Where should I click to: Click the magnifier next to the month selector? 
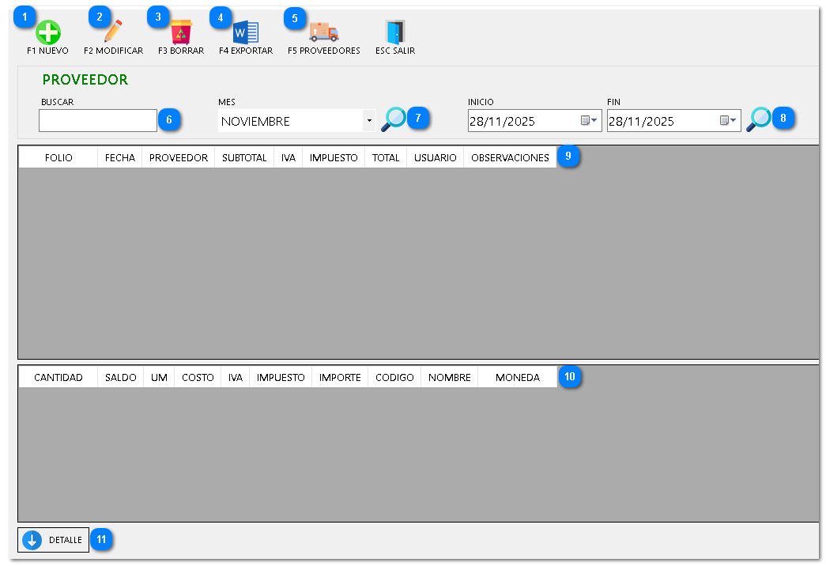[393, 119]
